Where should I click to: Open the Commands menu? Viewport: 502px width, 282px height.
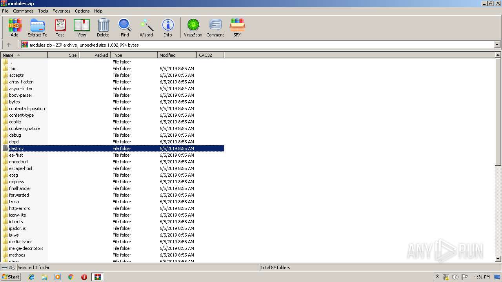pos(23,11)
